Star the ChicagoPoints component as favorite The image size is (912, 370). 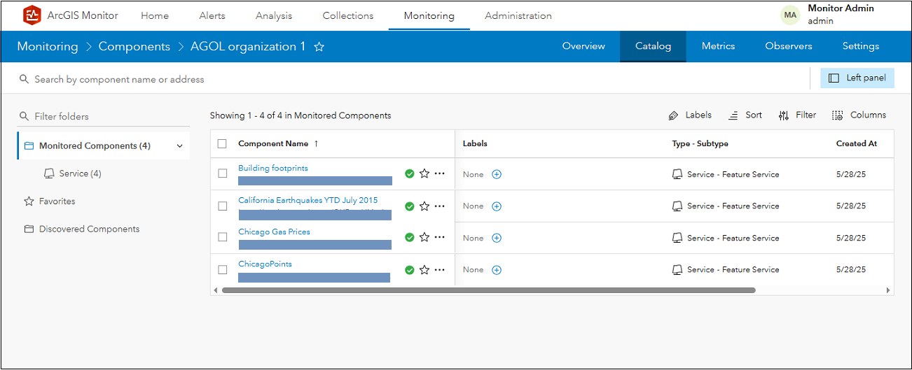click(x=424, y=269)
